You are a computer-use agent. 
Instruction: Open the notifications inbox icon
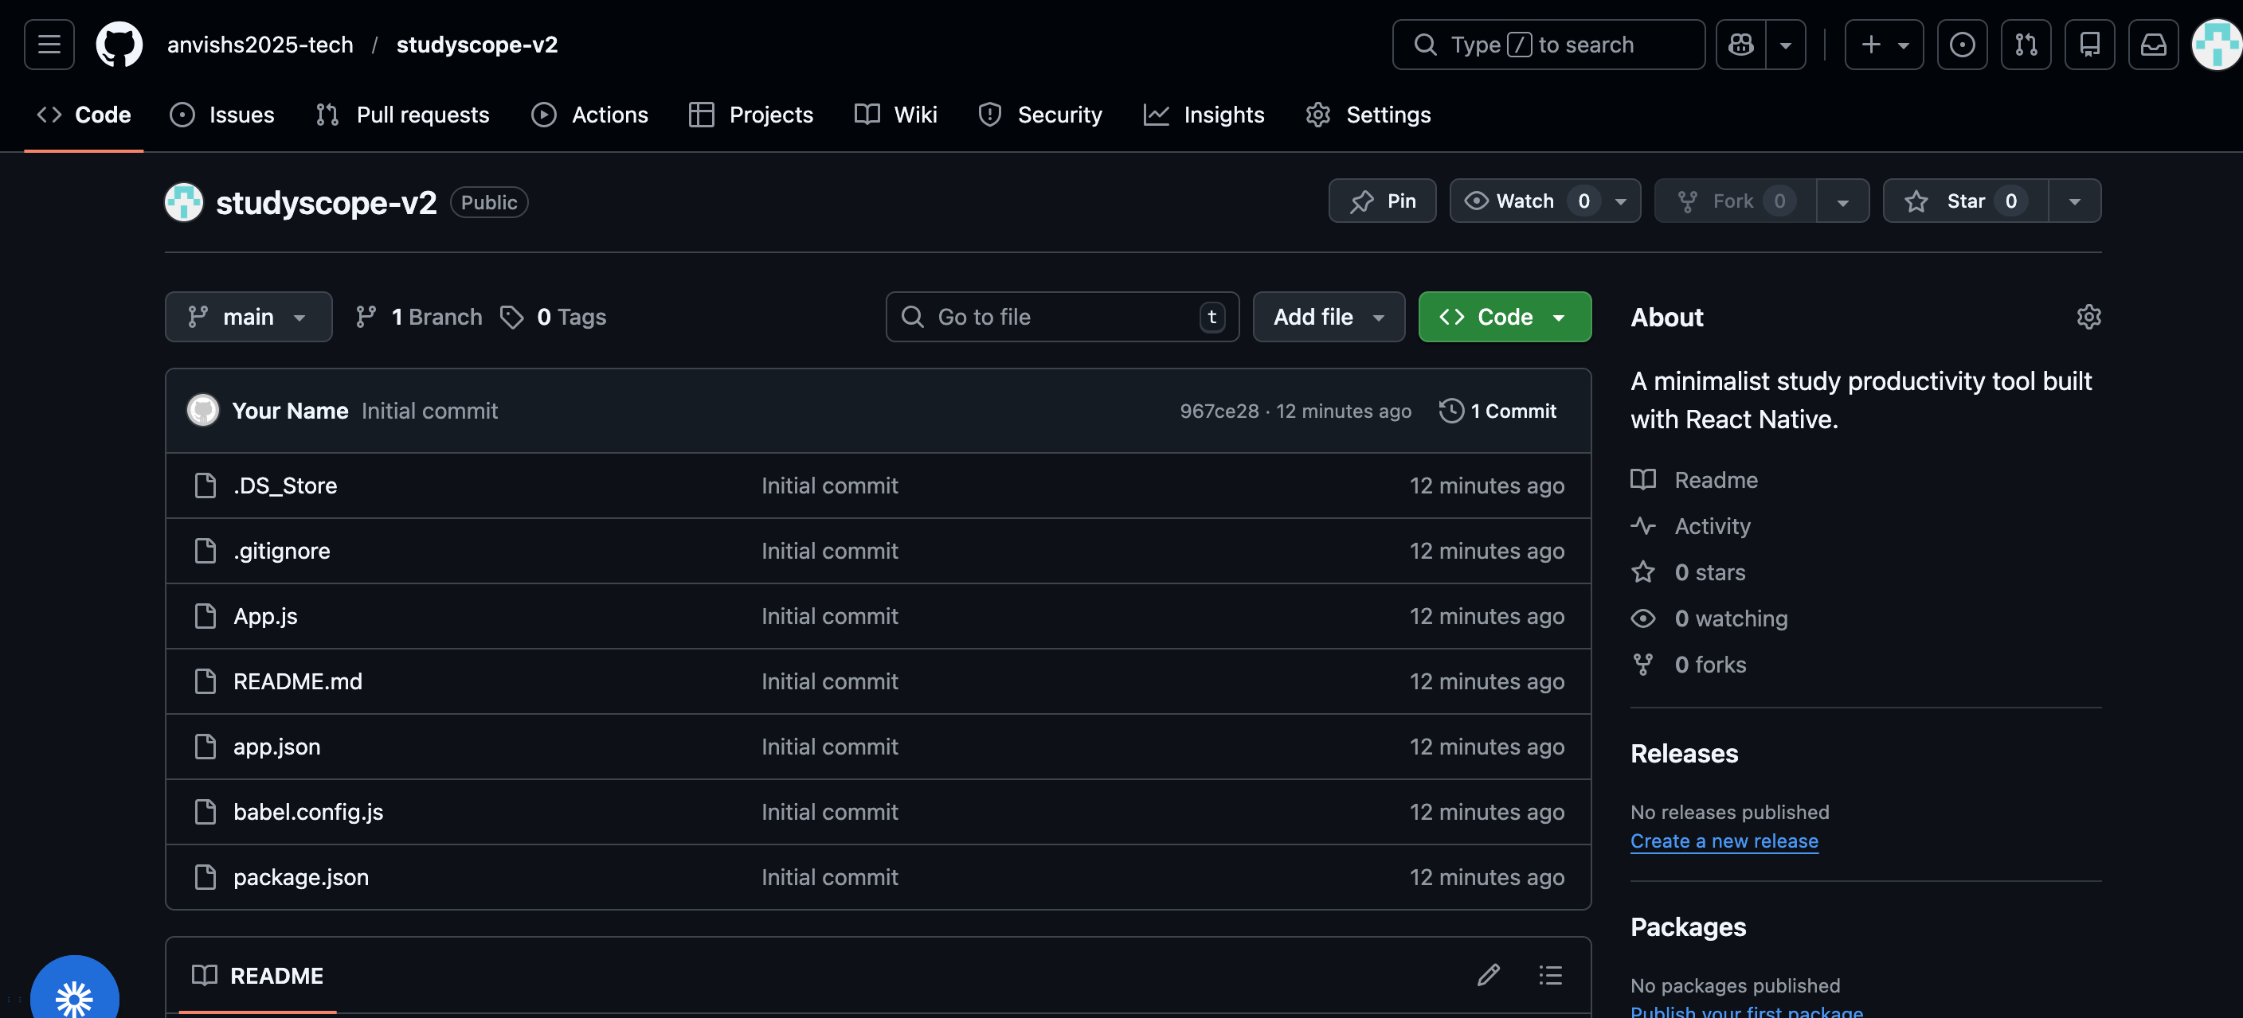click(x=2152, y=45)
